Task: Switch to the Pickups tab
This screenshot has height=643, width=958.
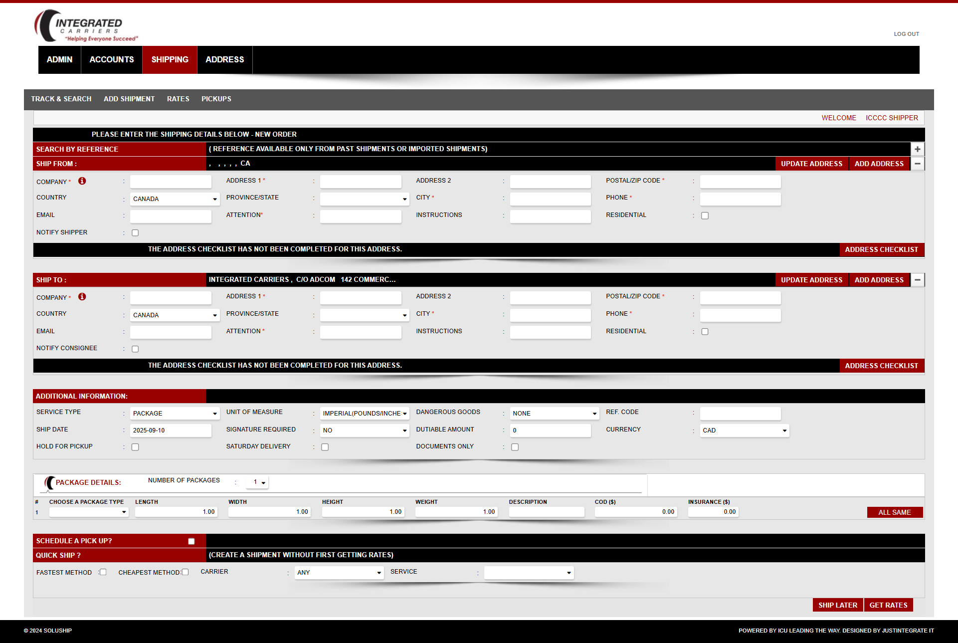Action: click(x=216, y=99)
